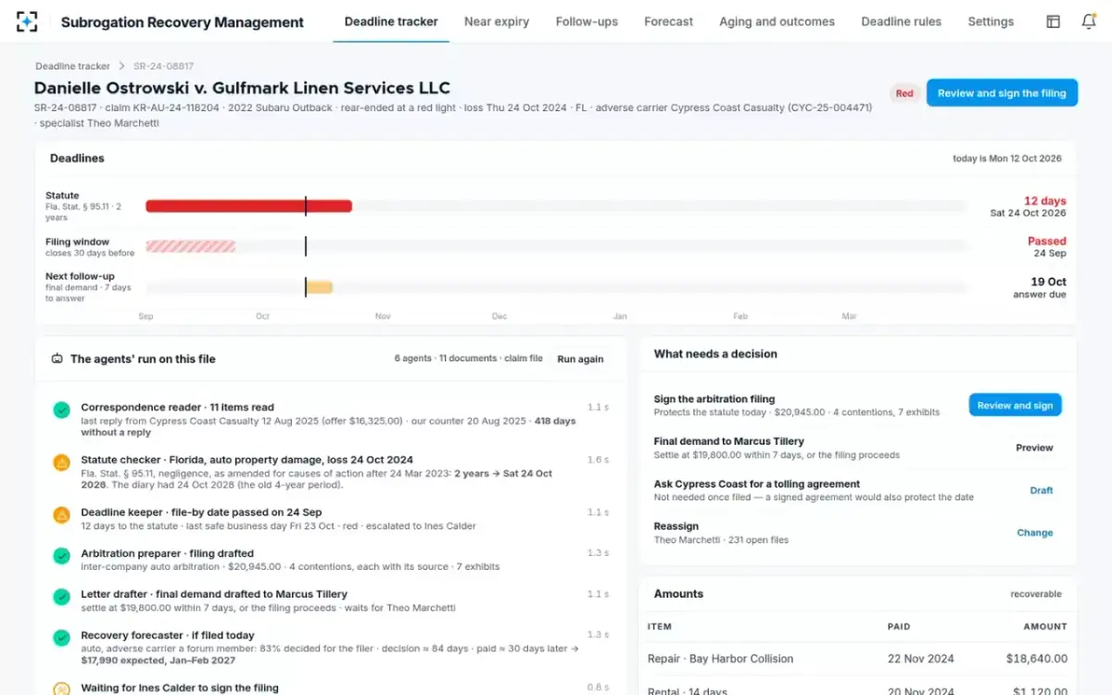
Task: Click the Red status badge
Action: [904, 93]
